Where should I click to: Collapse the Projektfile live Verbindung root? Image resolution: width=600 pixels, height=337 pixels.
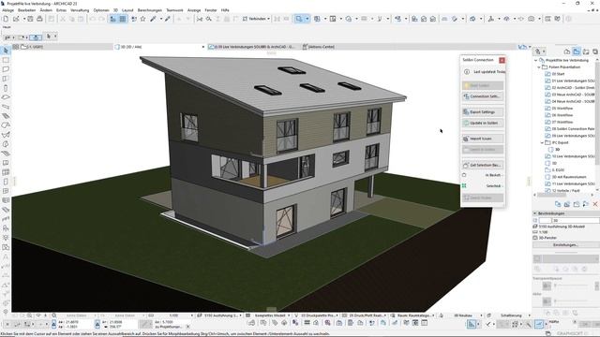[535, 60]
